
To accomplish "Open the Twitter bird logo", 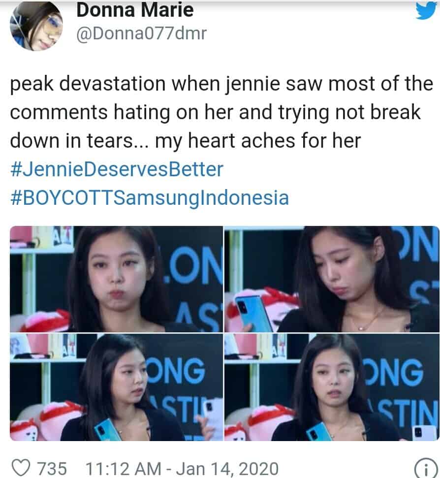I will click(x=428, y=10).
